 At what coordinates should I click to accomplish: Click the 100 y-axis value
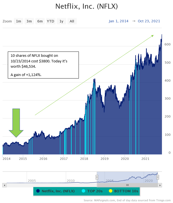point(167,135)
